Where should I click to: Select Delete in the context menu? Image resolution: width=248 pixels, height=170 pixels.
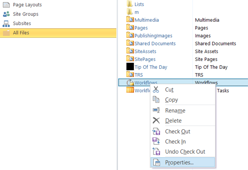(x=183, y=121)
